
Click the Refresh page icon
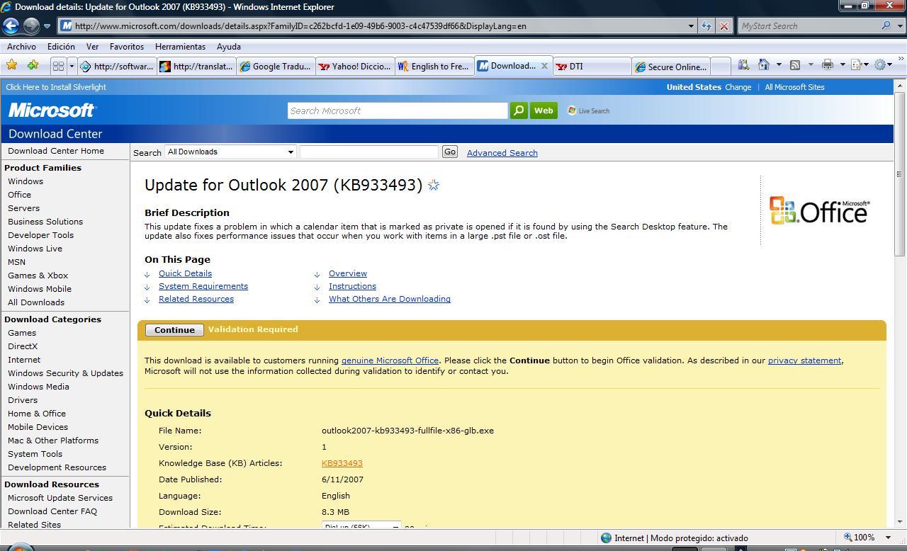click(x=706, y=26)
